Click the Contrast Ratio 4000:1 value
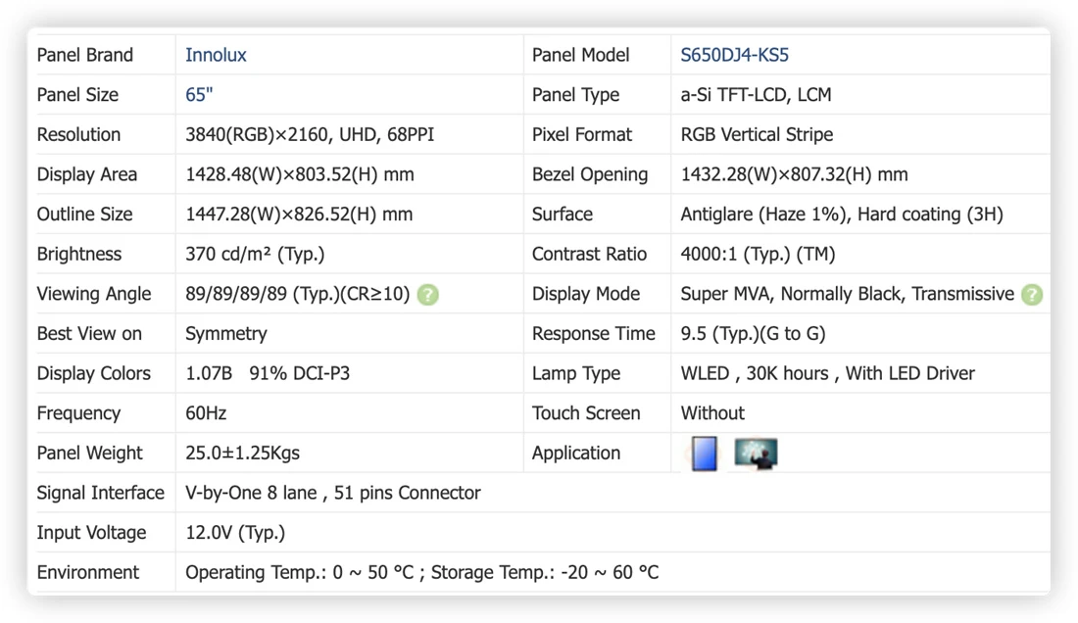The height and width of the screenshot is (623, 1078). (x=758, y=254)
